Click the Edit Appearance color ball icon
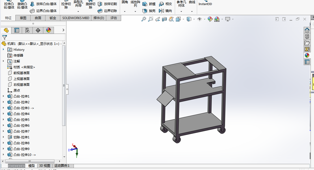The image size is (314, 170). pos(210,19)
